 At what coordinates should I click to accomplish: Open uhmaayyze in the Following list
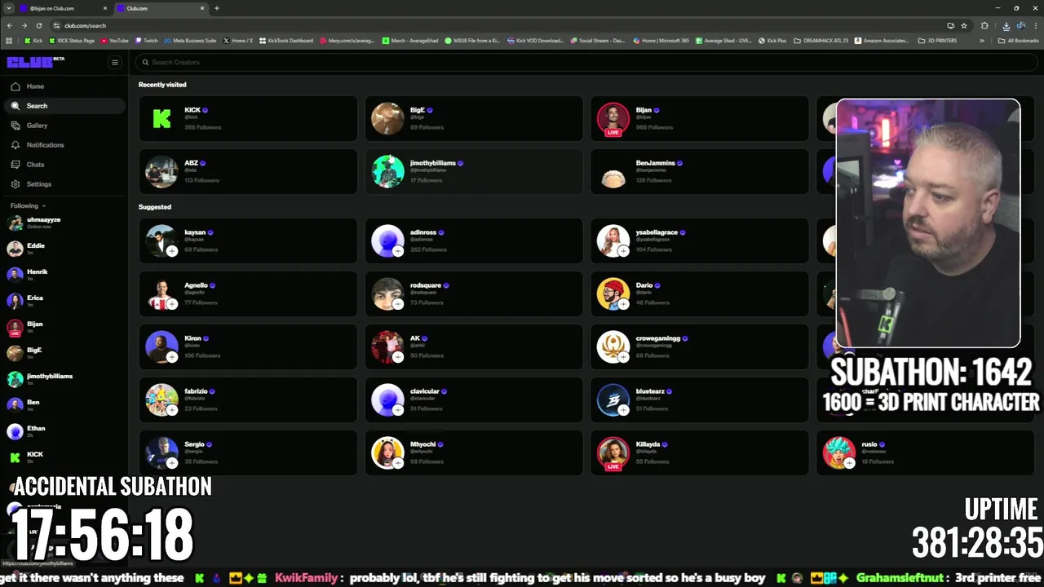[x=63, y=223]
